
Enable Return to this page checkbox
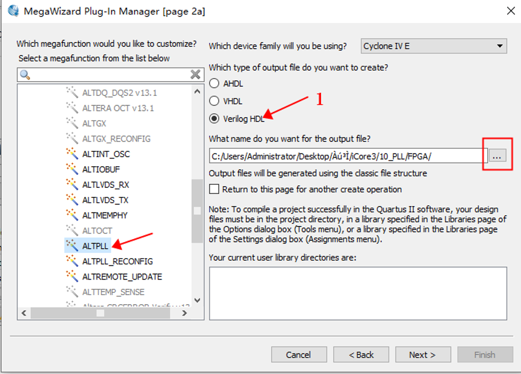pyautogui.click(x=214, y=189)
